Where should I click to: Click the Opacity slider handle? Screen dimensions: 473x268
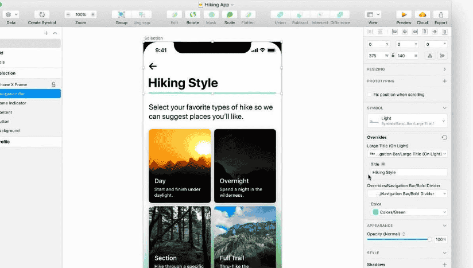tap(428, 239)
